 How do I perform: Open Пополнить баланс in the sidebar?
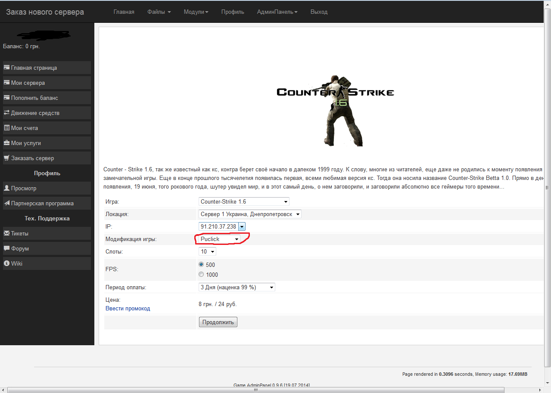47,98
